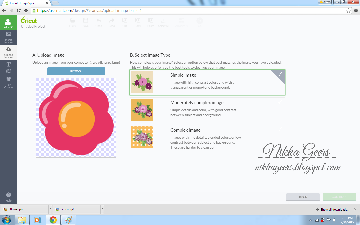Image resolution: width=360 pixels, height=225 pixels.
Task: Select the Simple image option
Action: [x=207, y=82]
